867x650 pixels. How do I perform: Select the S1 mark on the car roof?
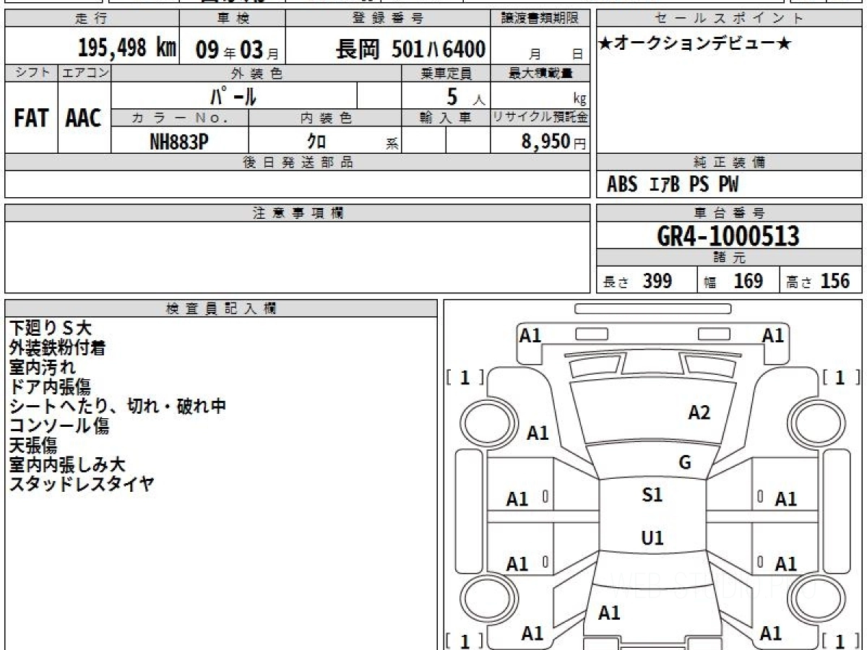click(652, 495)
